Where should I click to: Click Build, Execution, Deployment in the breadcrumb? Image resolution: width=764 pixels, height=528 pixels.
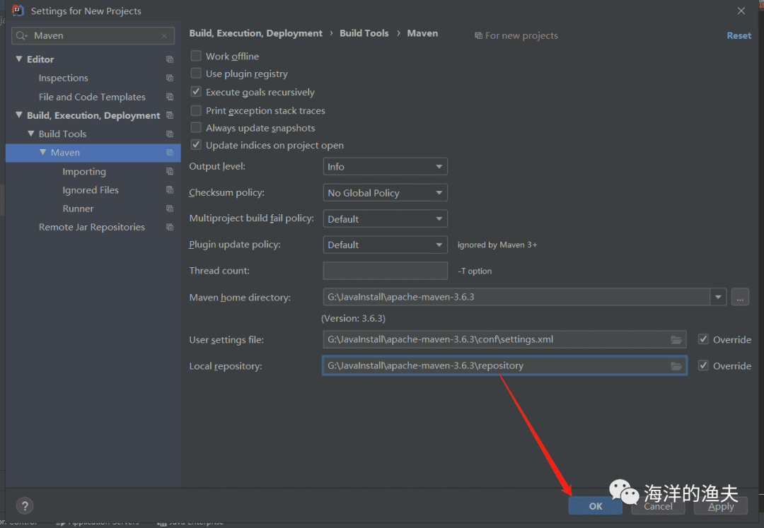point(256,33)
